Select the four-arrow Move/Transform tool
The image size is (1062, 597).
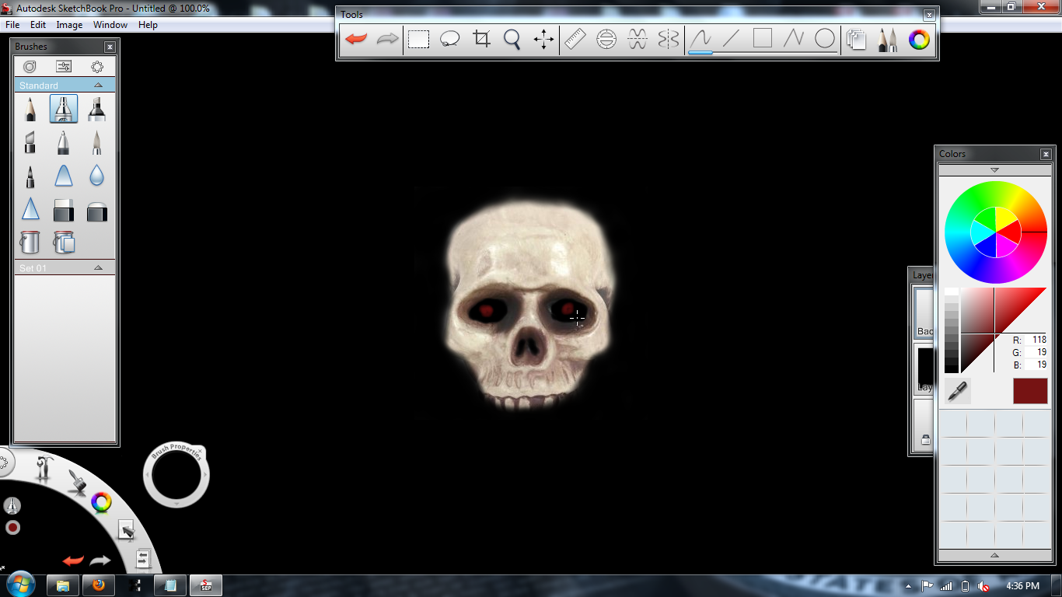tap(543, 39)
